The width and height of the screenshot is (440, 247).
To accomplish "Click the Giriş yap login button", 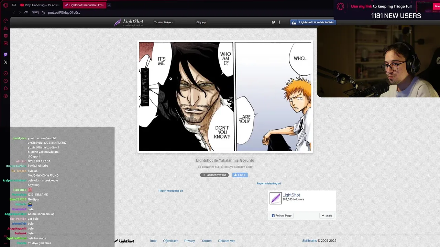I will click(x=201, y=22).
